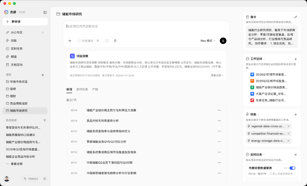Click the microphone voice input button
This screenshot has height=186, width=307.
click(223, 41)
